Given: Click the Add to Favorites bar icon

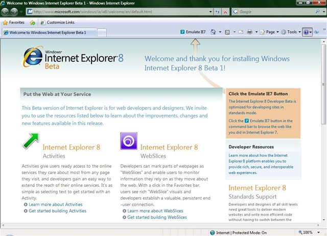Looking at the screenshot, I should (33, 23).
